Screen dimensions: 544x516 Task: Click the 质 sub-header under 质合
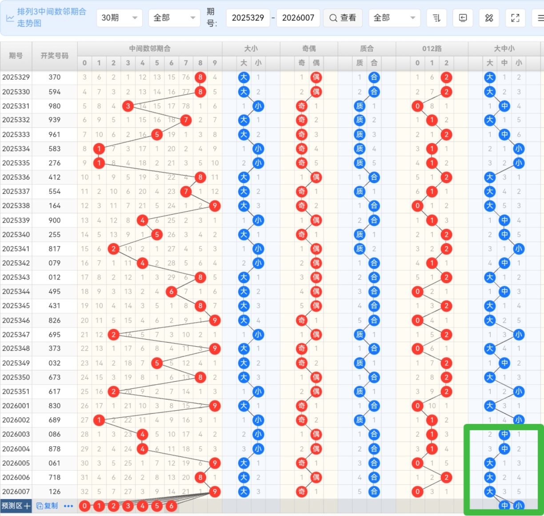pyautogui.click(x=360, y=63)
